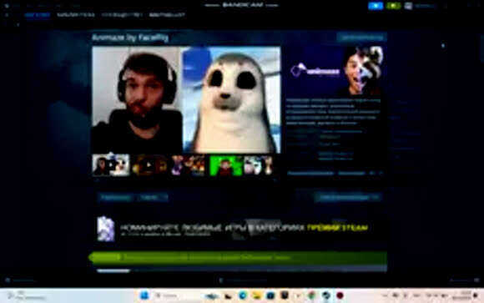Screen dimensions: 484x303
Task: Click the horizontal scrollbar thumb under green bar
Action: tap(113, 271)
